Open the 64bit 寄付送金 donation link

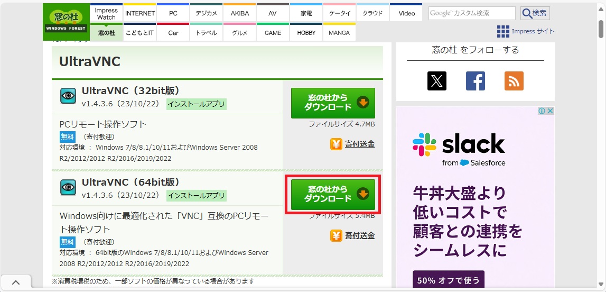tap(360, 235)
